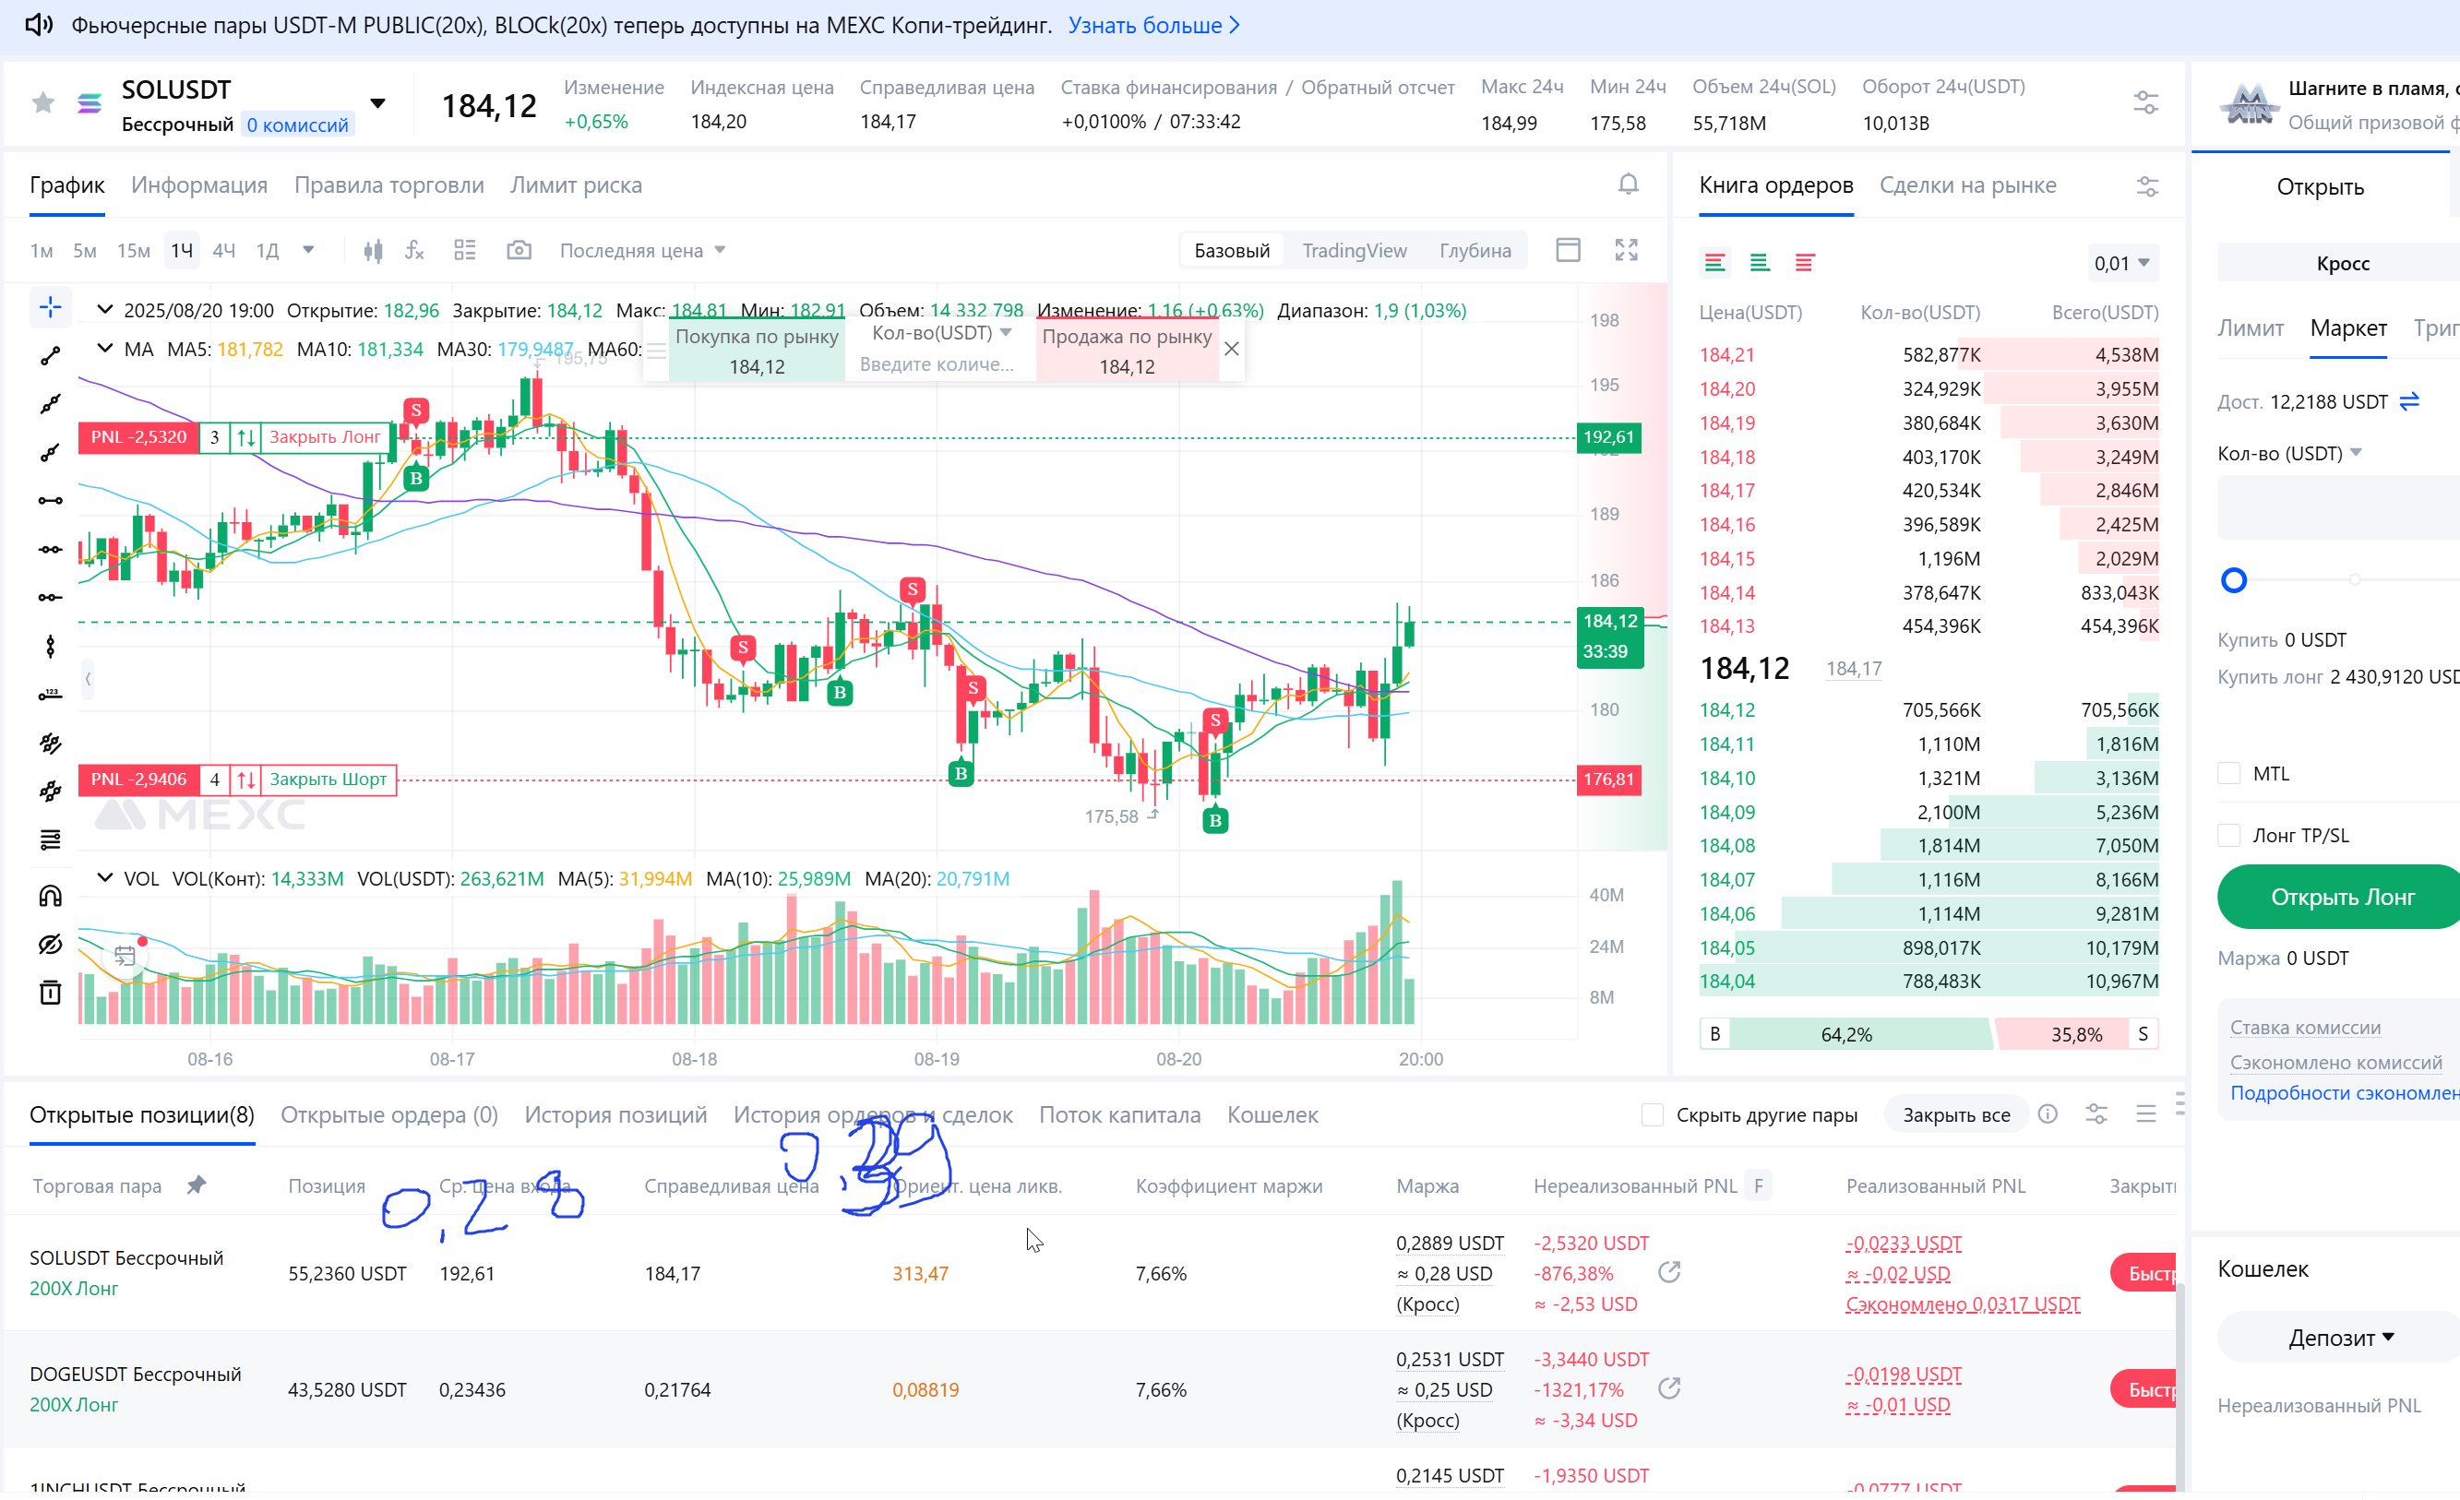Click the price alert bell icon
Image resolution: width=2460 pixels, height=1500 pixels.
[x=1628, y=185]
